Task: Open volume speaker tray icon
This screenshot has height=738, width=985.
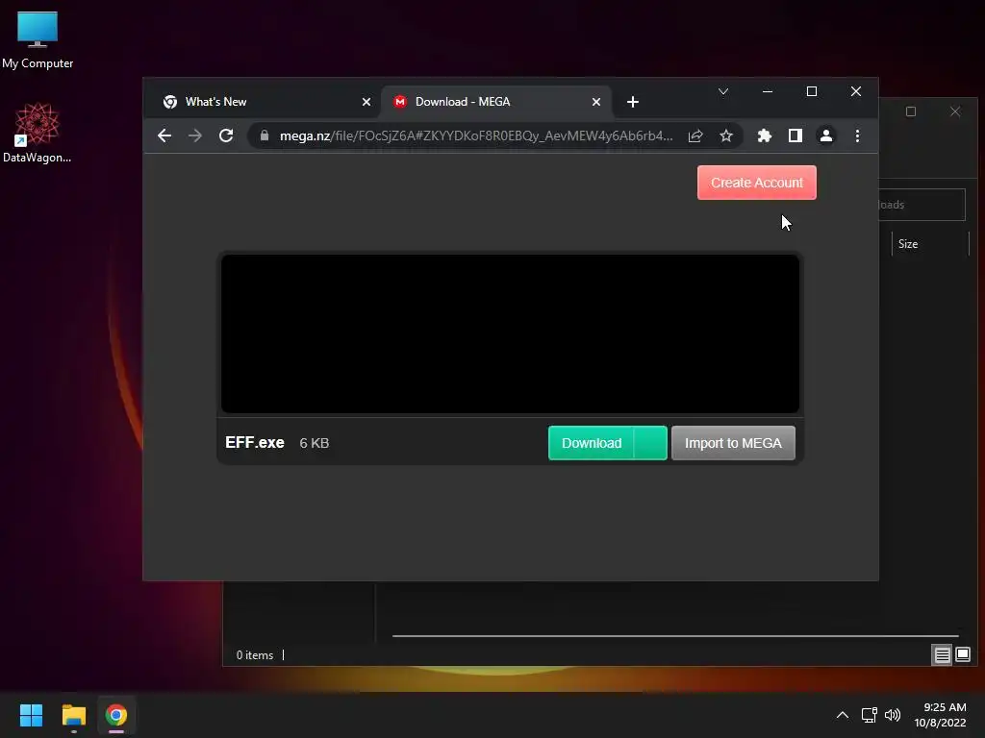Action: pyautogui.click(x=892, y=715)
